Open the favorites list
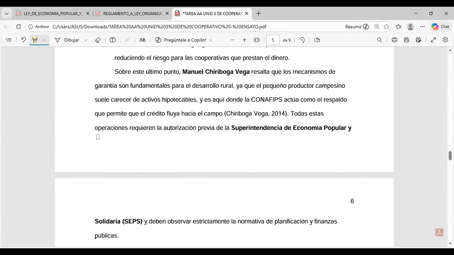 point(399,27)
